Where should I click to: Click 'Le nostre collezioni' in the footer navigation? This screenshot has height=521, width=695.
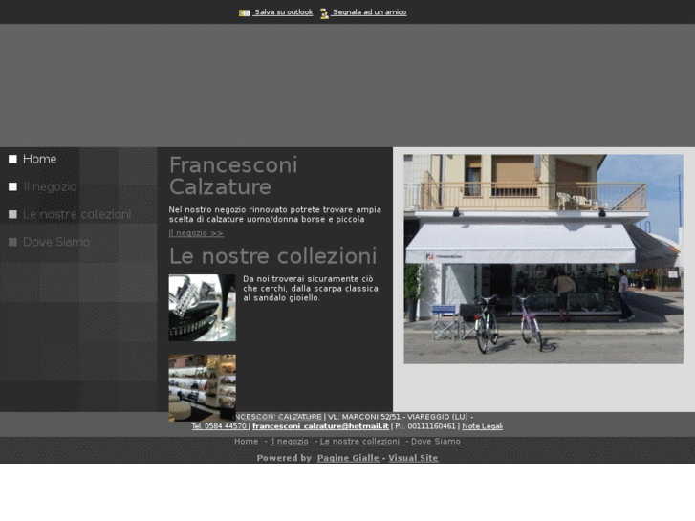click(359, 442)
